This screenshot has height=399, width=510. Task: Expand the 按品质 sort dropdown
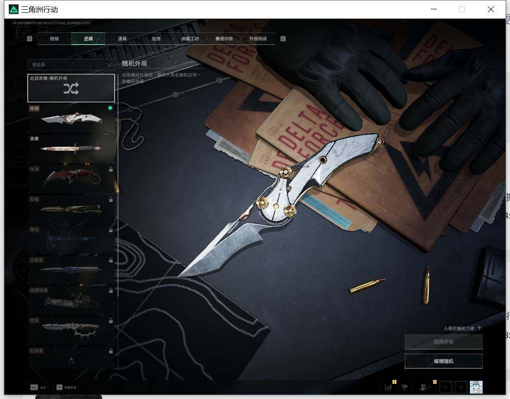tap(71, 65)
